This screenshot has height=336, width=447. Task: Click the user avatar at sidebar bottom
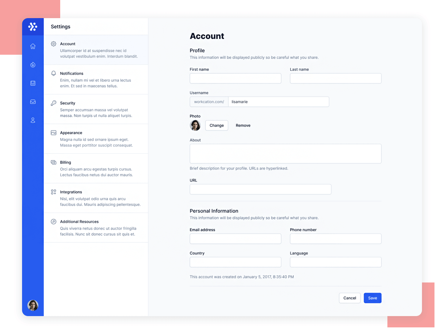(x=33, y=305)
